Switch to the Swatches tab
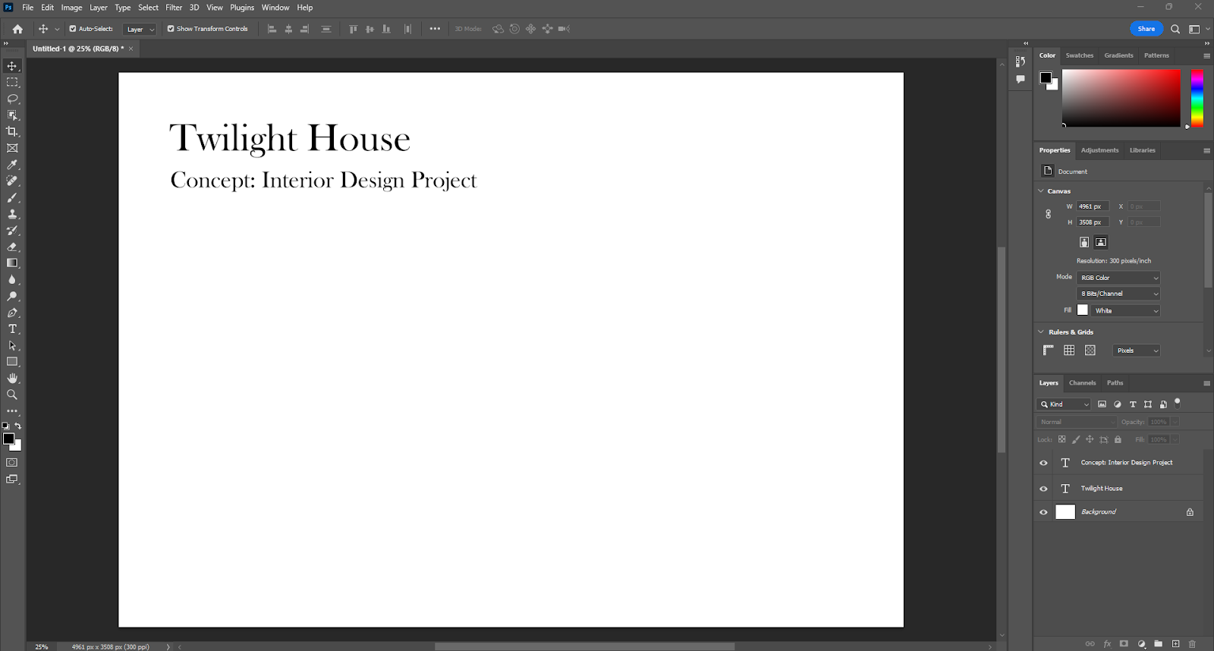 (x=1080, y=55)
